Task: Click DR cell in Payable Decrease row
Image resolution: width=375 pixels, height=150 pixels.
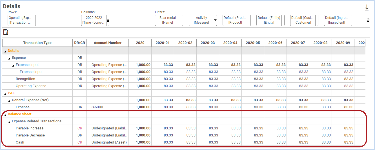Action: point(80,135)
